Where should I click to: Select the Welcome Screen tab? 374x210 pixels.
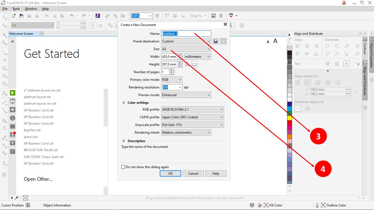(x=21, y=34)
